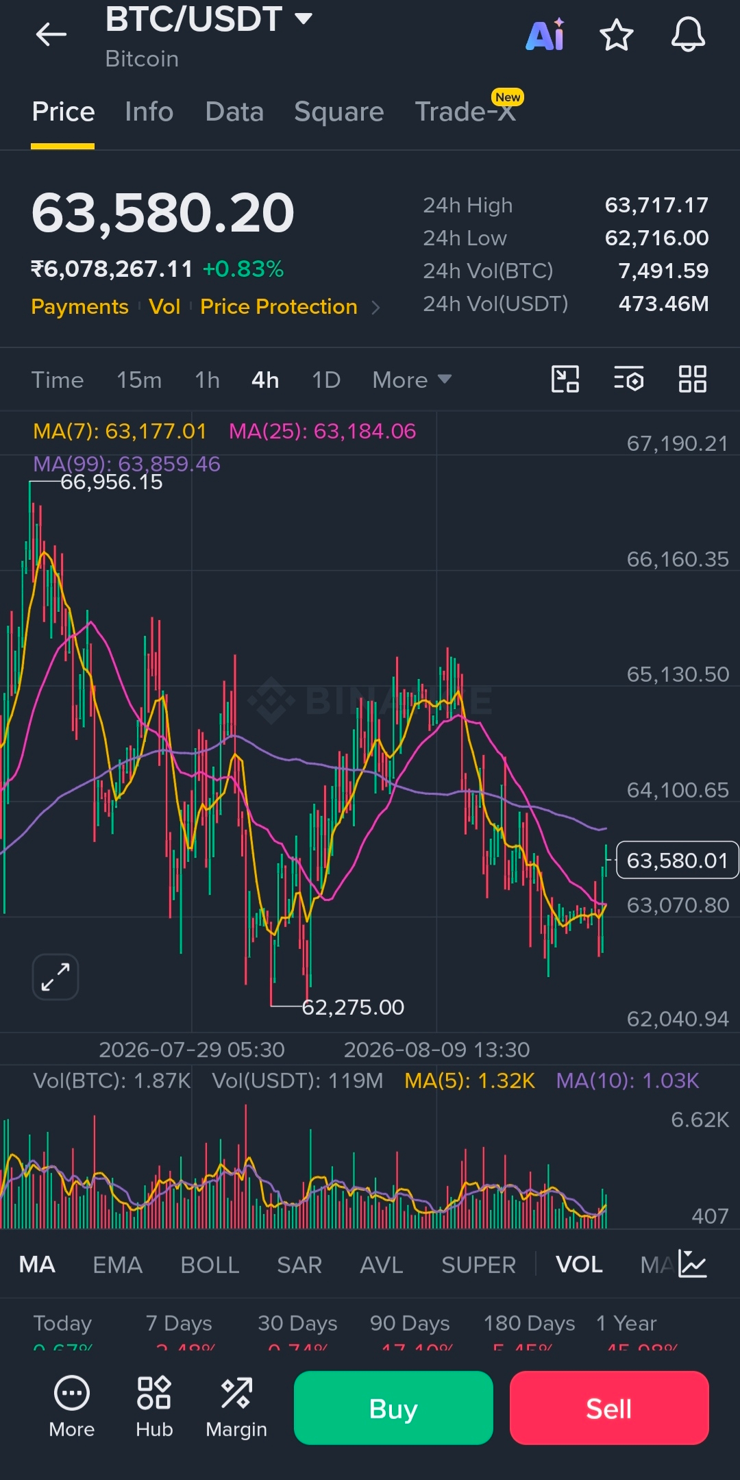Tap the 7 Days performance label
Viewport: 740px width, 1480px height.
(x=179, y=1323)
